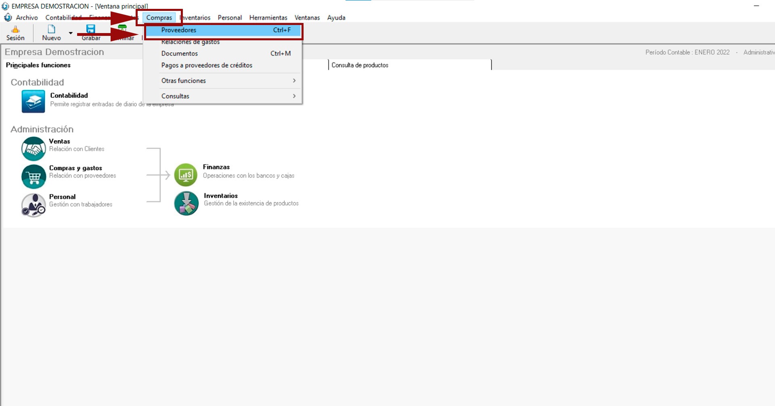
Task: Switch to Consulta de productos tab
Action: coord(360,65)
